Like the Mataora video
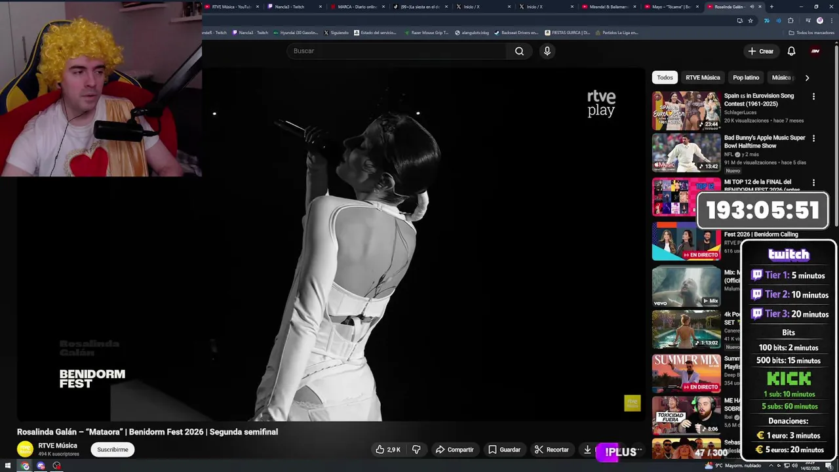This screenshot has height=472, width=839. coord(387,450)
